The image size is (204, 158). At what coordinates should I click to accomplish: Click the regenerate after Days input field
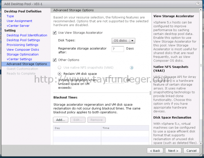tap(118, 49)
